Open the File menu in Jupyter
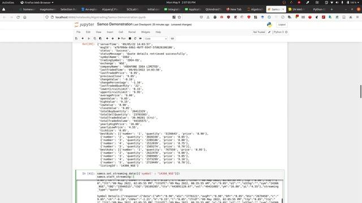 79,32
